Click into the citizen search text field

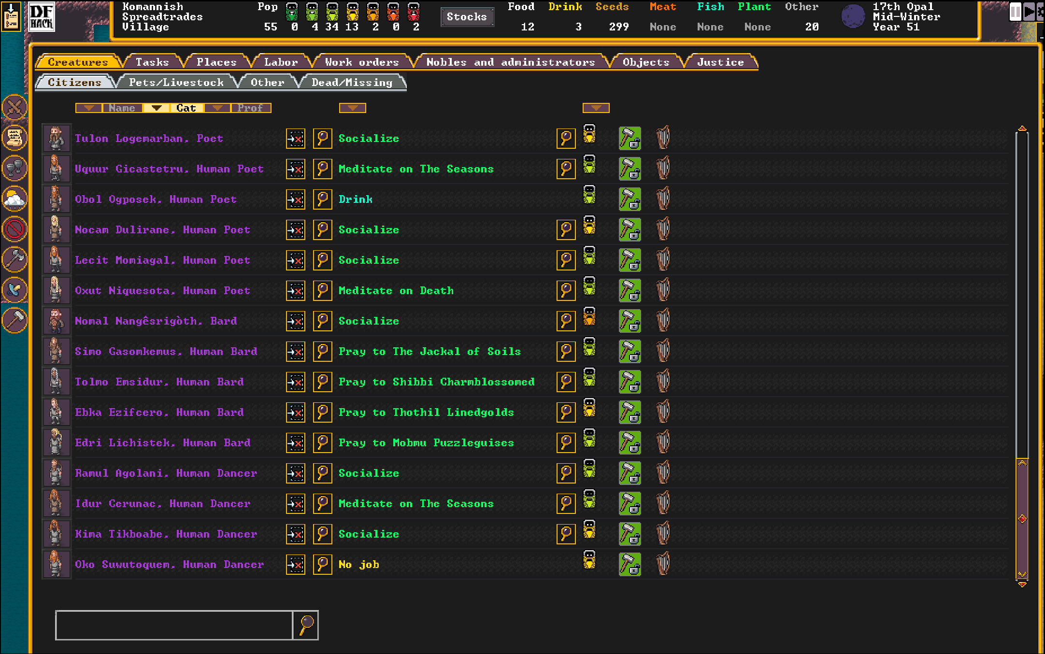[174, 625]
